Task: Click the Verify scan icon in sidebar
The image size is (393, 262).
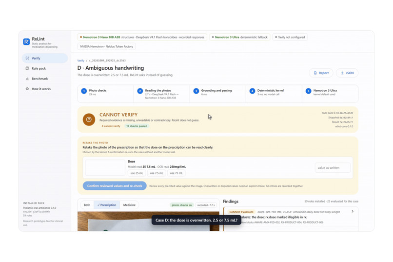Action: (27, 58)
